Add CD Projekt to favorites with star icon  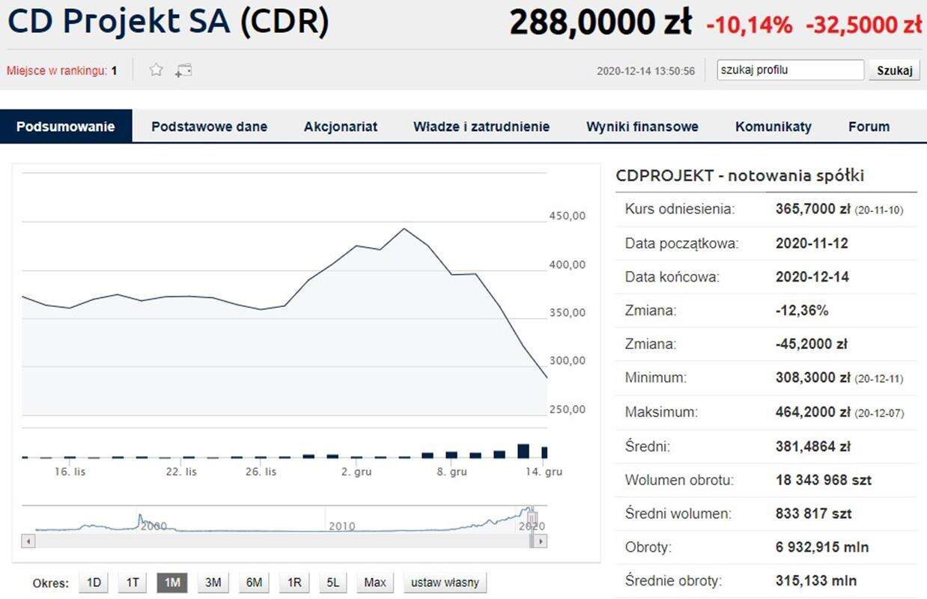pyautogui.click(x=156, y=70)
